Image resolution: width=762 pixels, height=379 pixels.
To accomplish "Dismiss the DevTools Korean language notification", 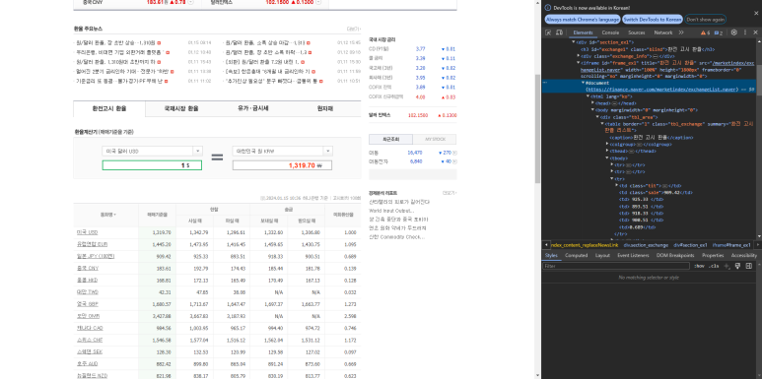I will [756, 13].
